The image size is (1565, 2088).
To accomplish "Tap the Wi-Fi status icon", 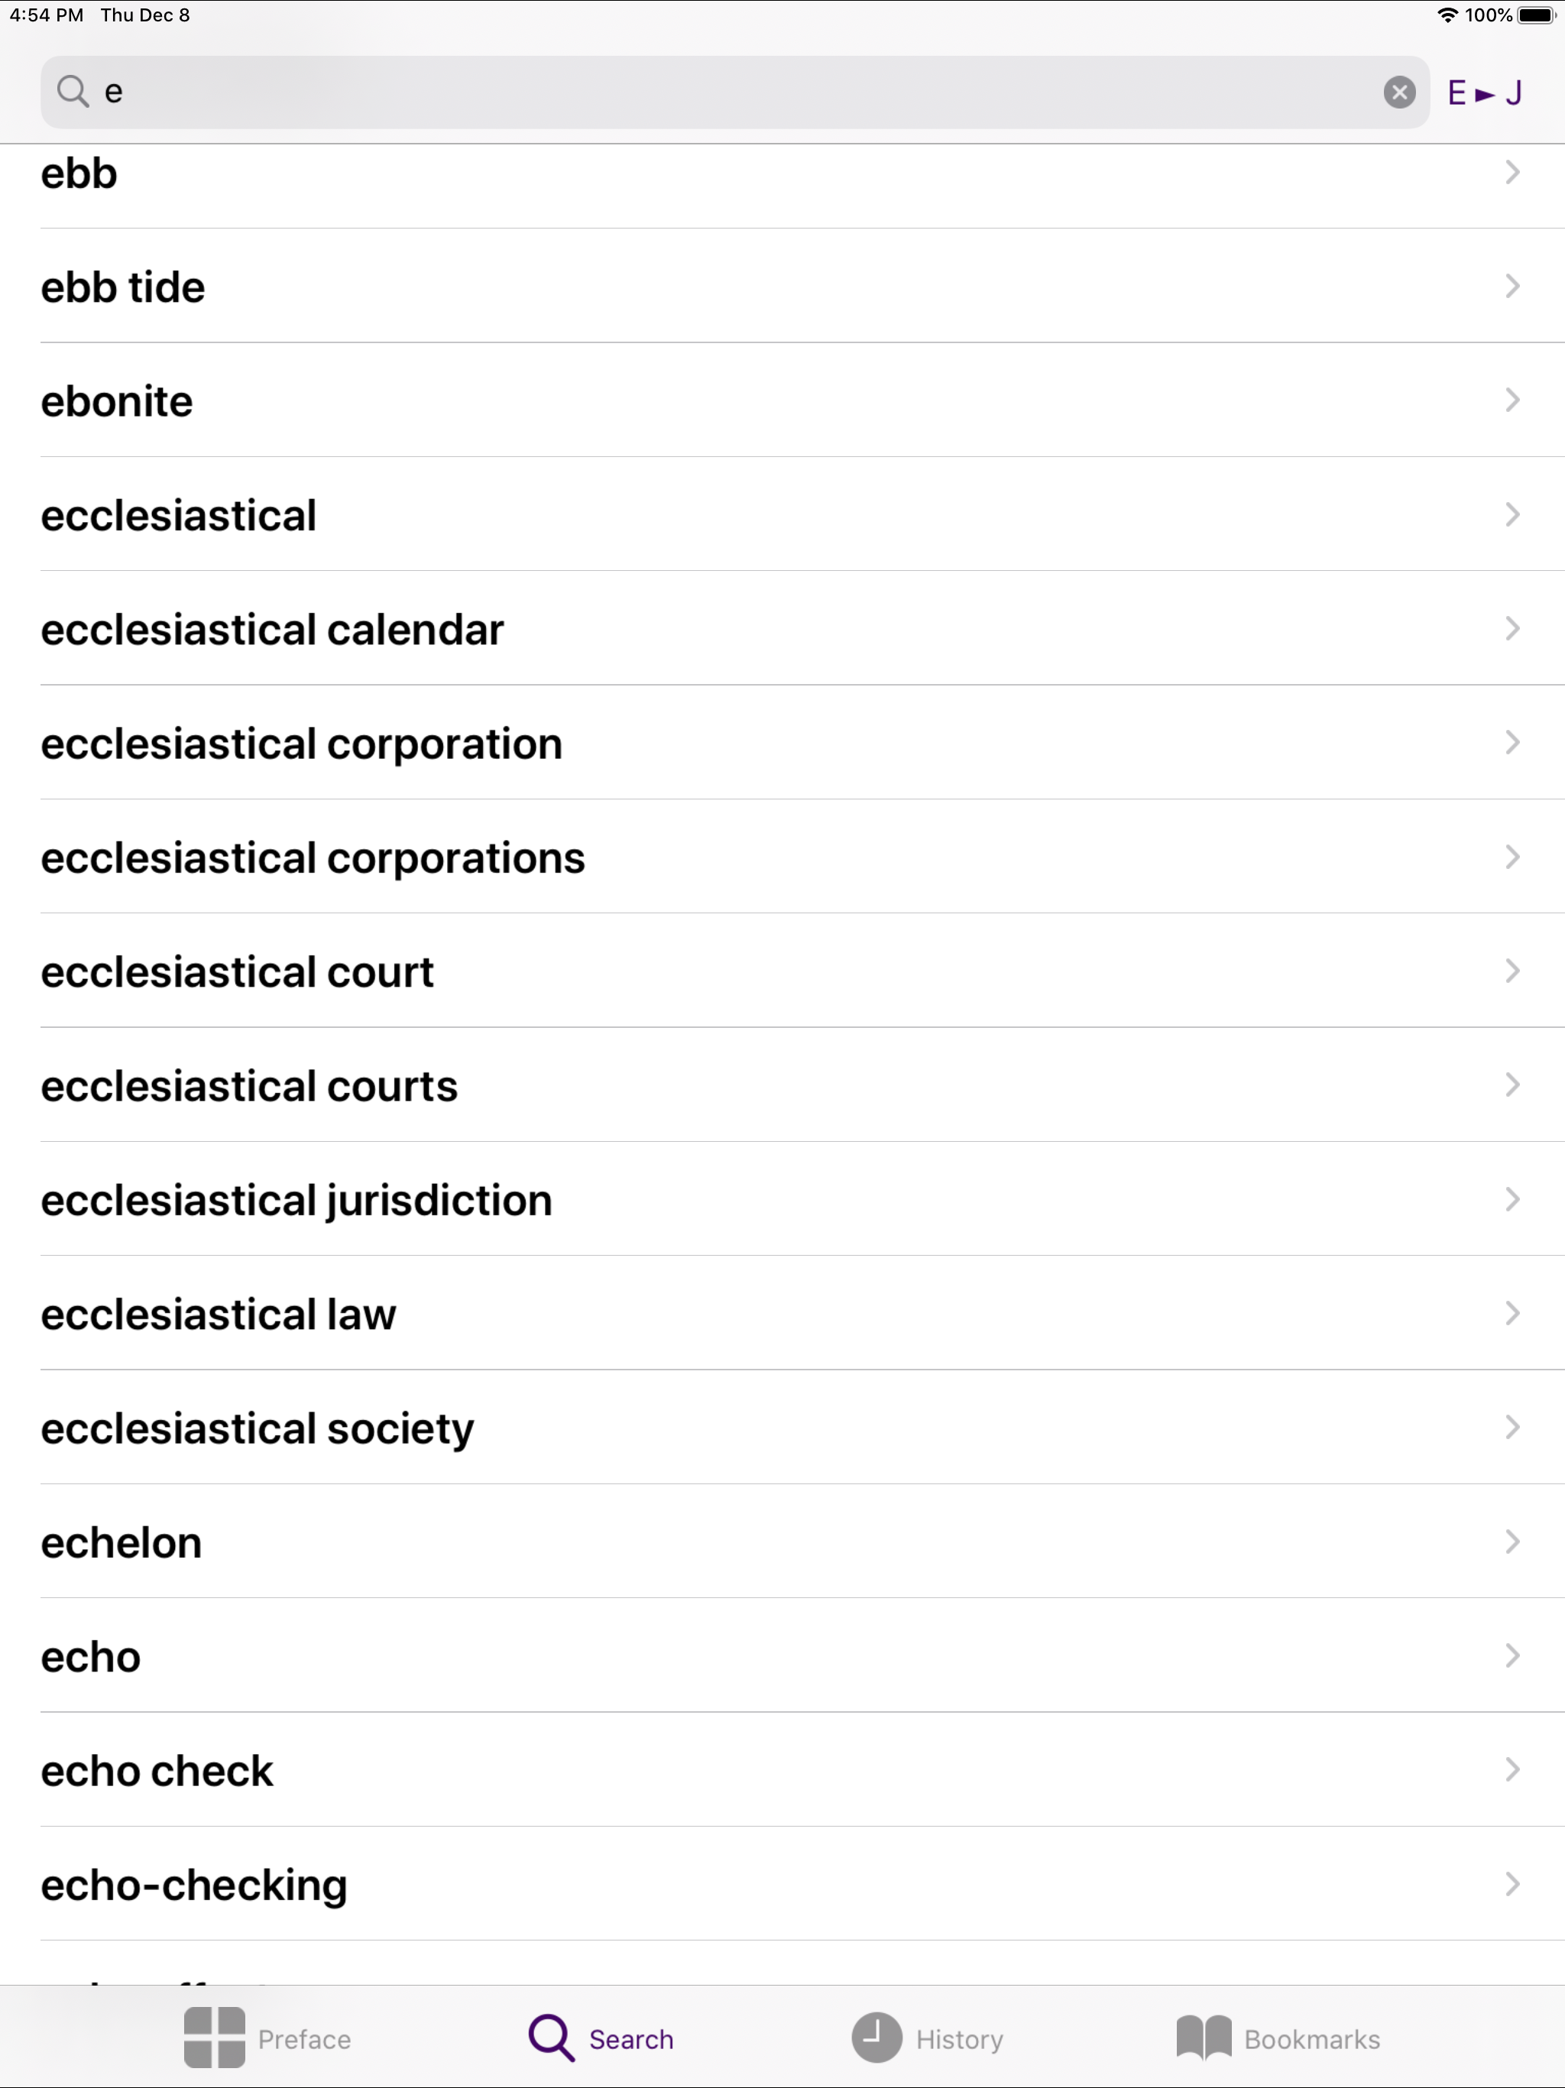I will pos(1447,15).
